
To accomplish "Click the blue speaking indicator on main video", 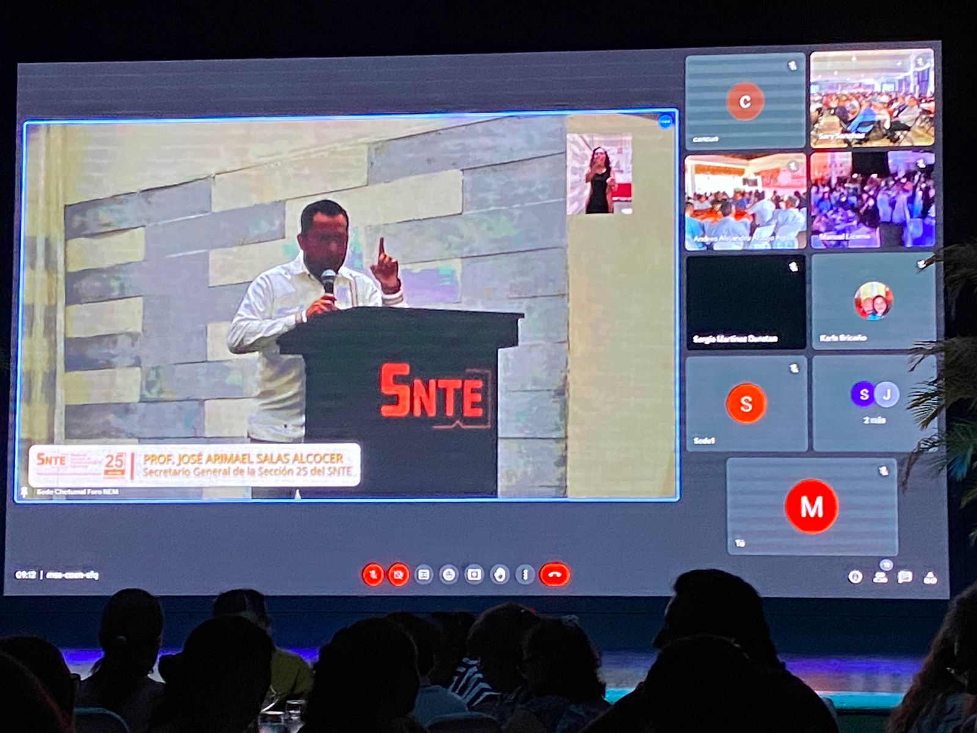I will 665,122.
